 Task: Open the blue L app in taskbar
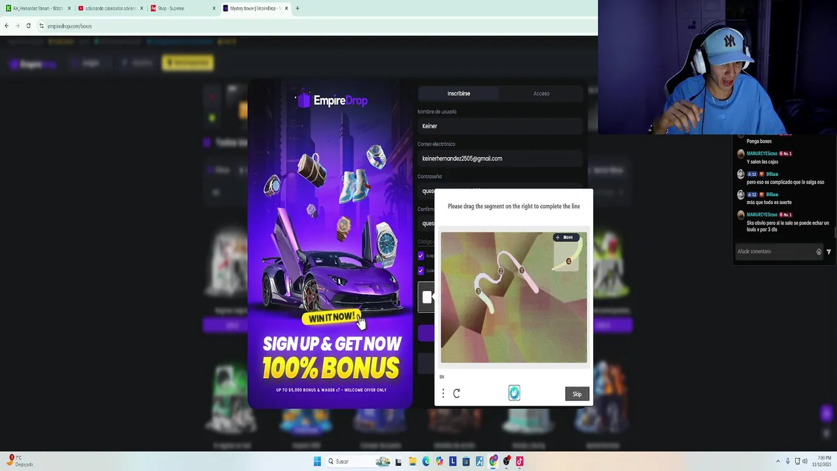pos(453,461)
